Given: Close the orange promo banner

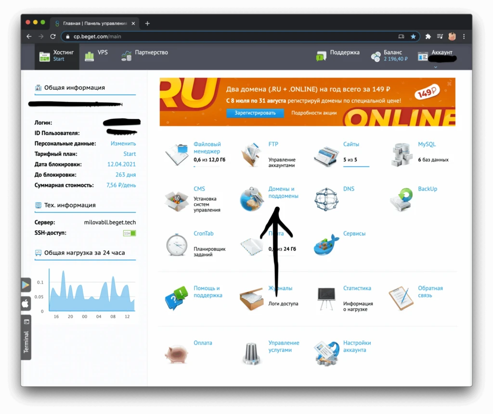Looking at the screenshot, I should 449,84.
